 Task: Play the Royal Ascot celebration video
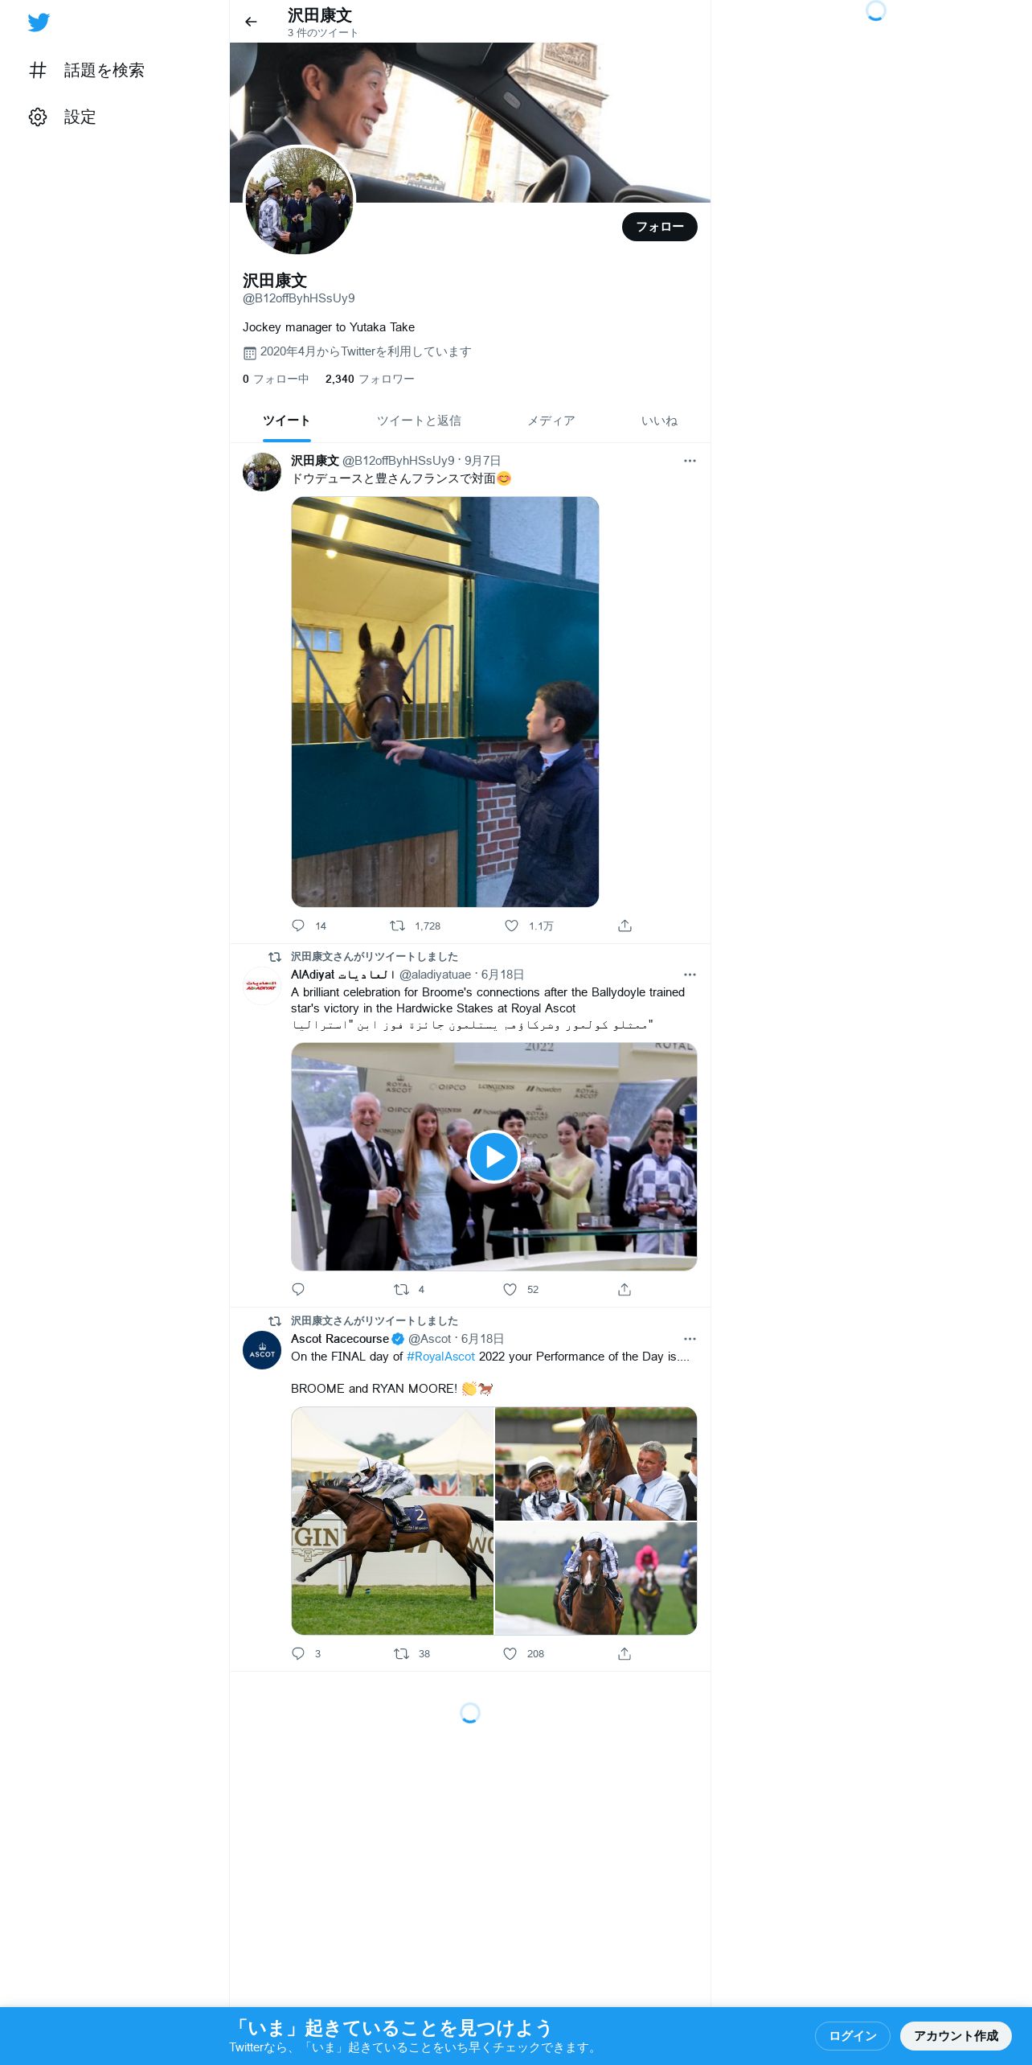click(x=493, y=1156)
